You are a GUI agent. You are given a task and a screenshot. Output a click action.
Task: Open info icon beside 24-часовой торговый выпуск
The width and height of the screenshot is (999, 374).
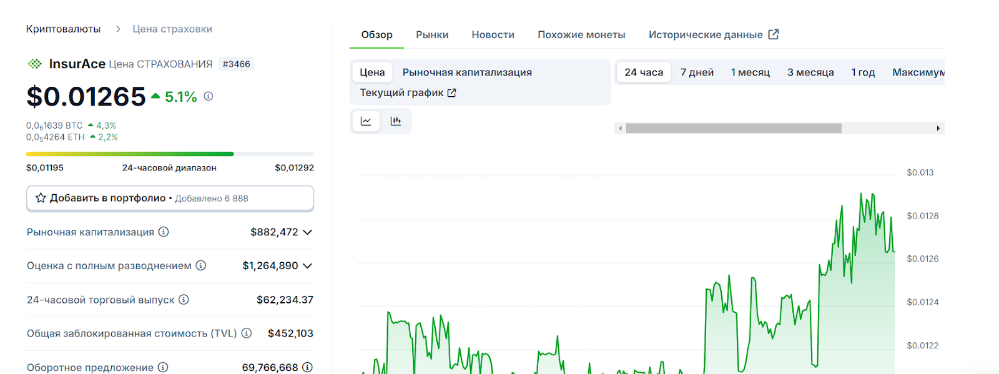click(x=184, y=299)
